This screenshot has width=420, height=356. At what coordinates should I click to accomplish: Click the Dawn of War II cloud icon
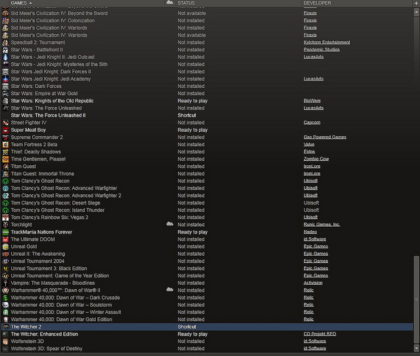pyautogui.click(x=170, y=289)
